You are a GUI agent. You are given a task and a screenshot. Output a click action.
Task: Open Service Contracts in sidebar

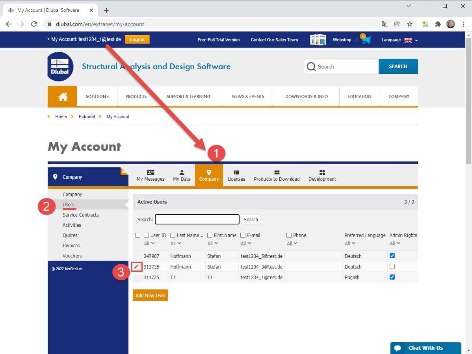81,215
